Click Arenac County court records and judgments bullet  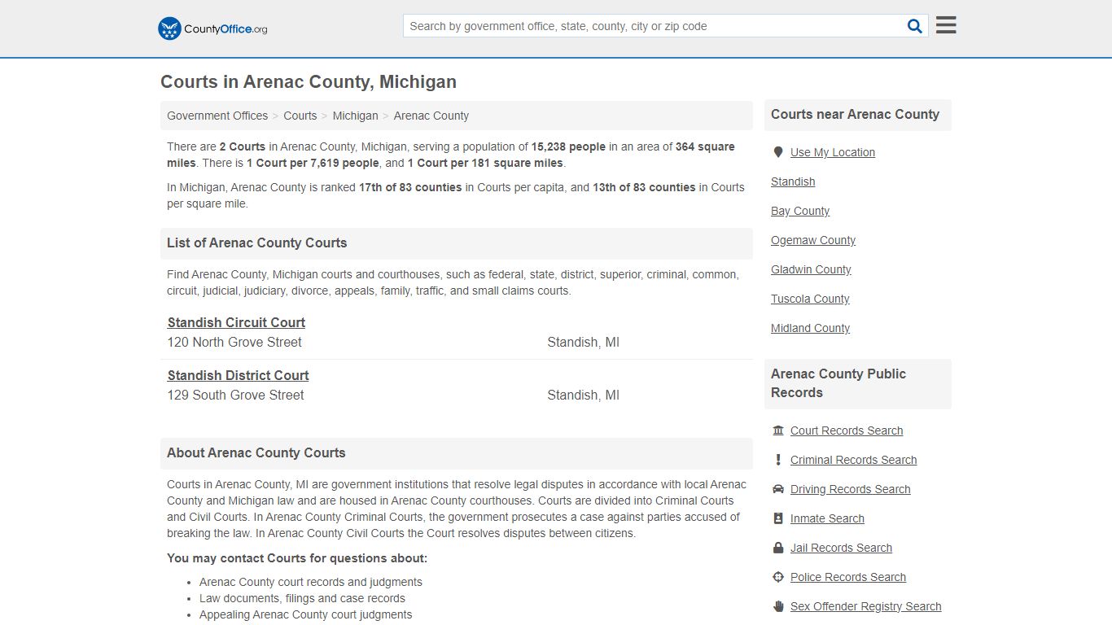coord(311,582)
